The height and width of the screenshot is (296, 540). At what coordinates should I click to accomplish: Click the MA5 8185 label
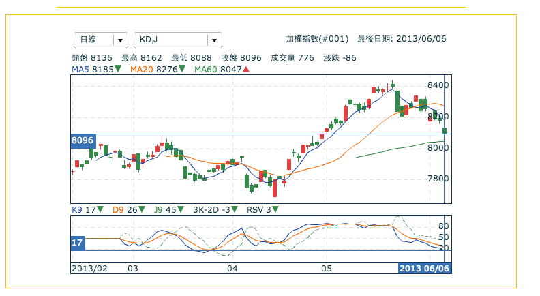(93, 70)
